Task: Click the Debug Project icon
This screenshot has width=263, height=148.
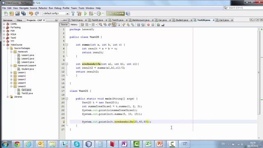Action: 91,14
